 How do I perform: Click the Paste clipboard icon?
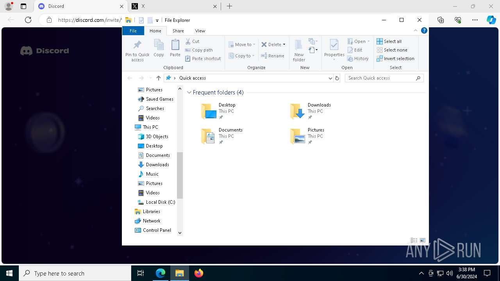click(175, 45)
